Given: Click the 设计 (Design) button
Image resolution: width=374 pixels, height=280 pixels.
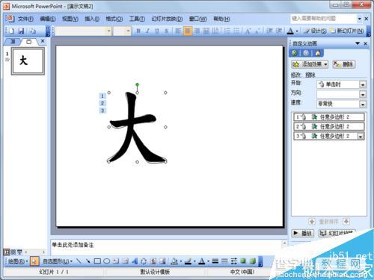Looking at the screenshot, I should [316, 31].
